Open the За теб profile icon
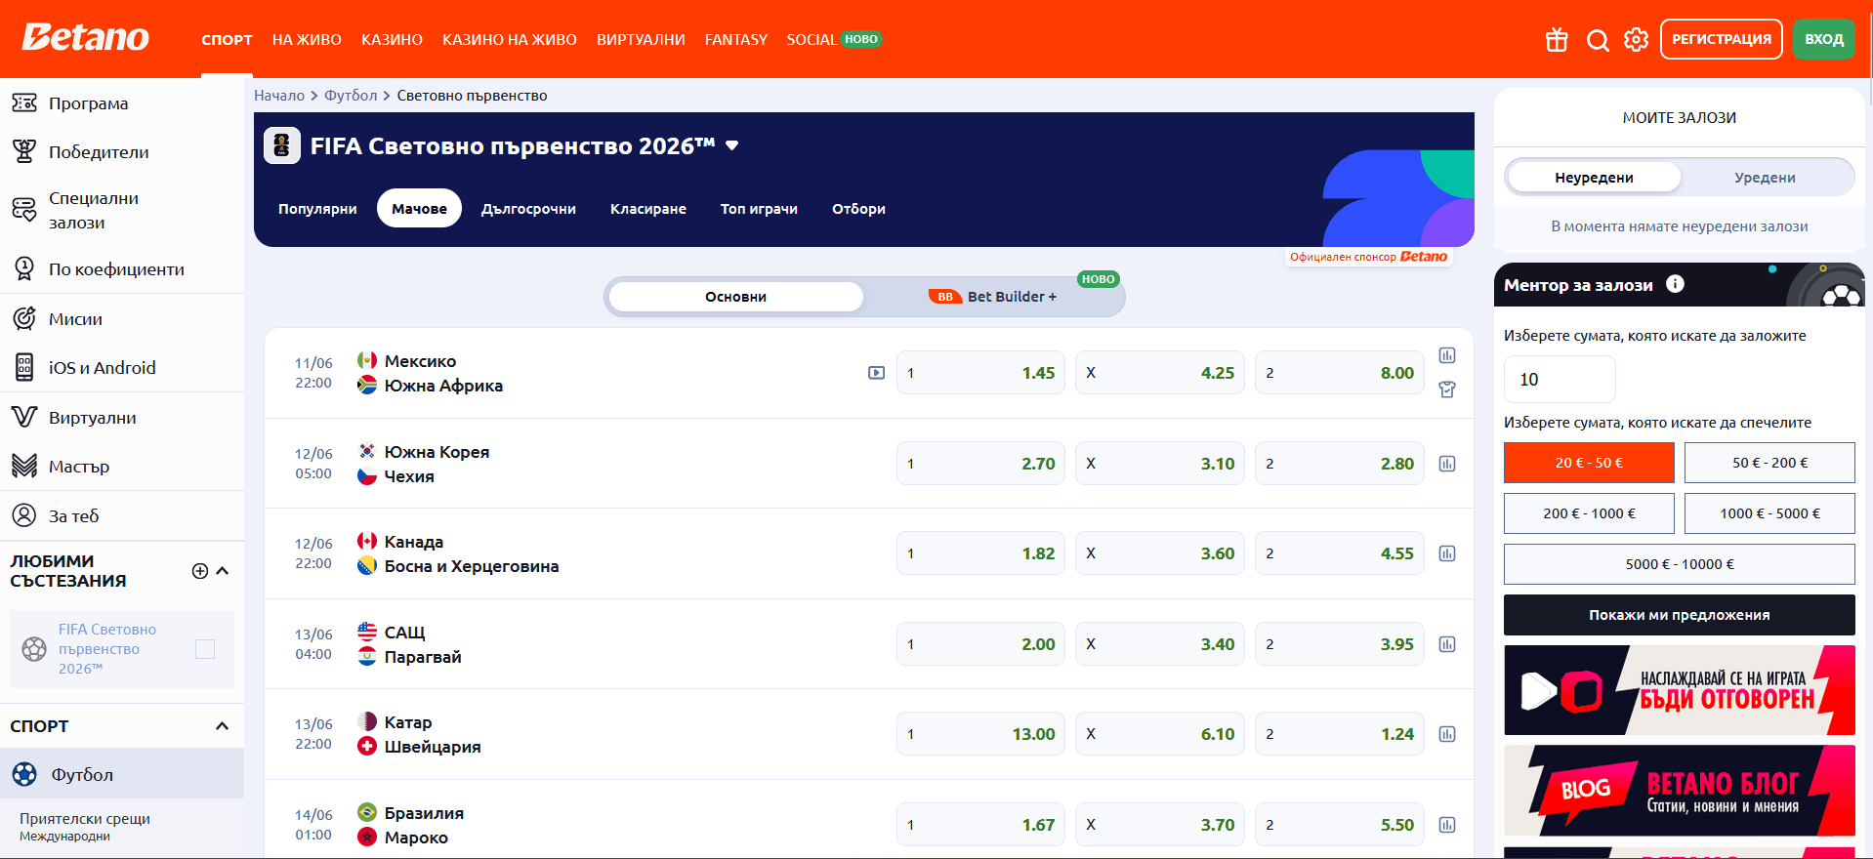Image resolution: width=1873 pixels, height=859 pixels. (24, 515)
